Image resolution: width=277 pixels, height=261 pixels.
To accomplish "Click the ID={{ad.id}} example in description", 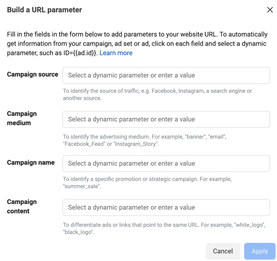I will tap(81, 53).
